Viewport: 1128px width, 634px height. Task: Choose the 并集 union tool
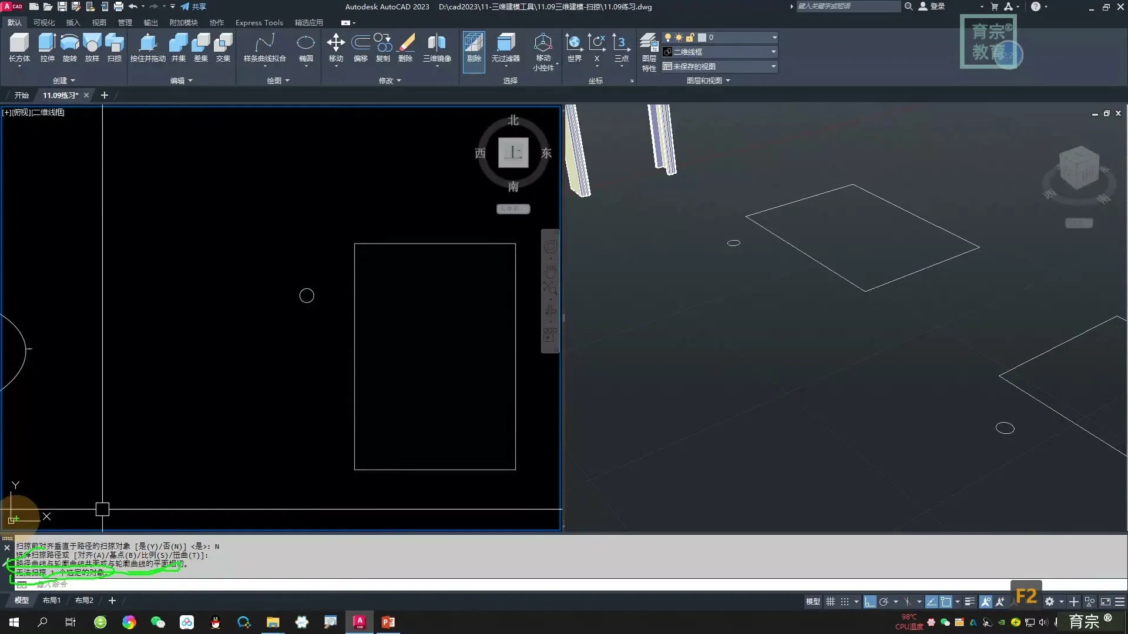click(x=178, y=43)
